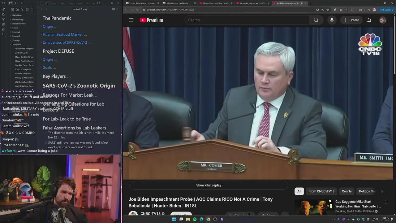Open Windows Start menu

(x=174, y=219)
